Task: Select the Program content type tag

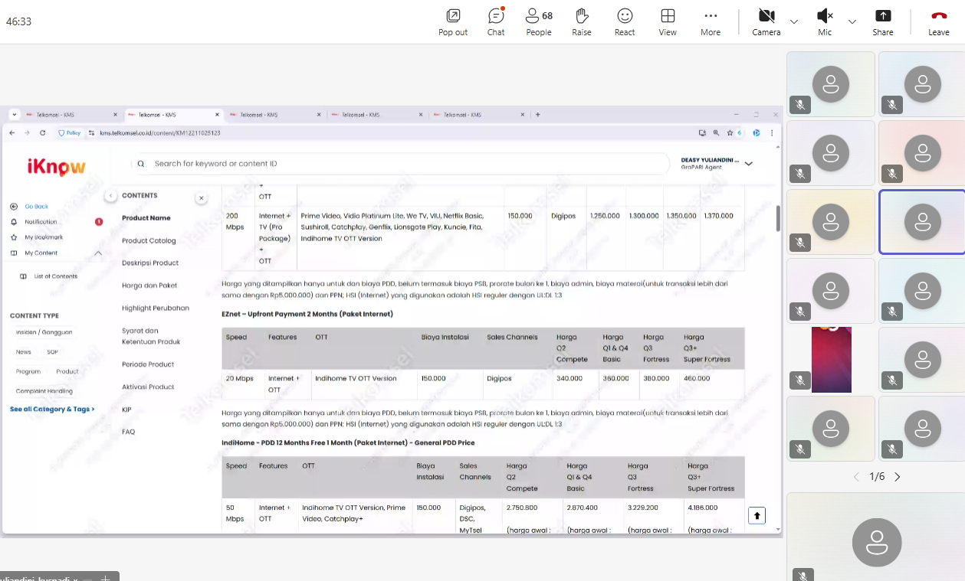Action: [28, 371]
